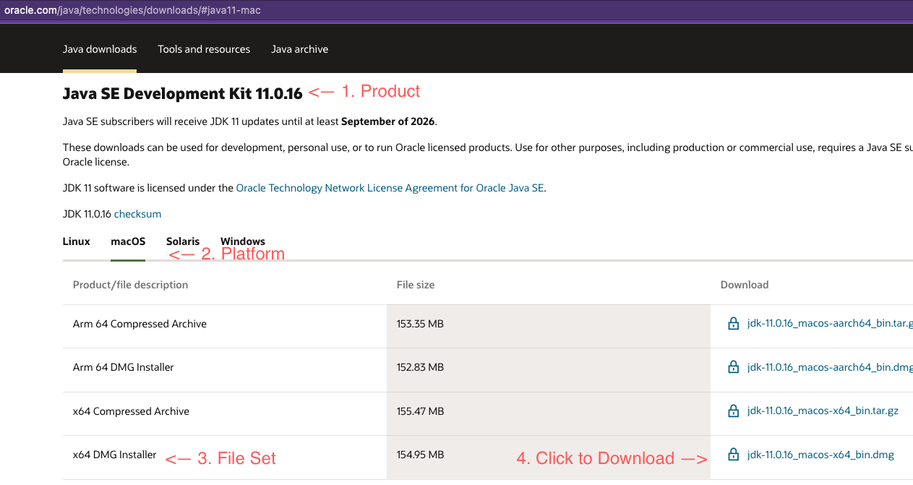The image size is (913, 485).
Task: Click the Download column header
Action: click(x=745, y=285)
